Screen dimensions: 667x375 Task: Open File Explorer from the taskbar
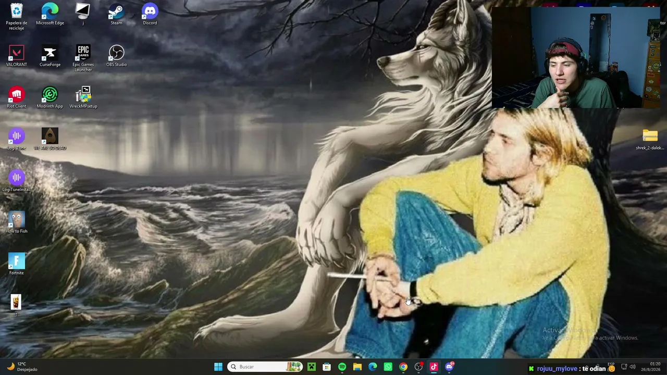pyautogui.click(x=357, y=367)
